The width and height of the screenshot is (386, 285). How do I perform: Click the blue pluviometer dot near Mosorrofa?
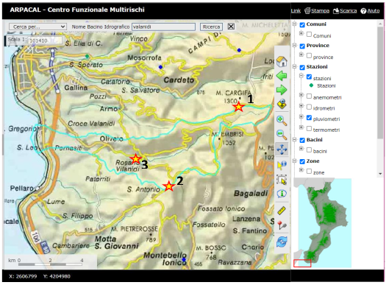click(x=161, y=67)
